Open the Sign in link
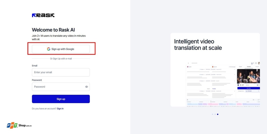The width and height of the screenshot is (267, 134). (x=60, y=109)
